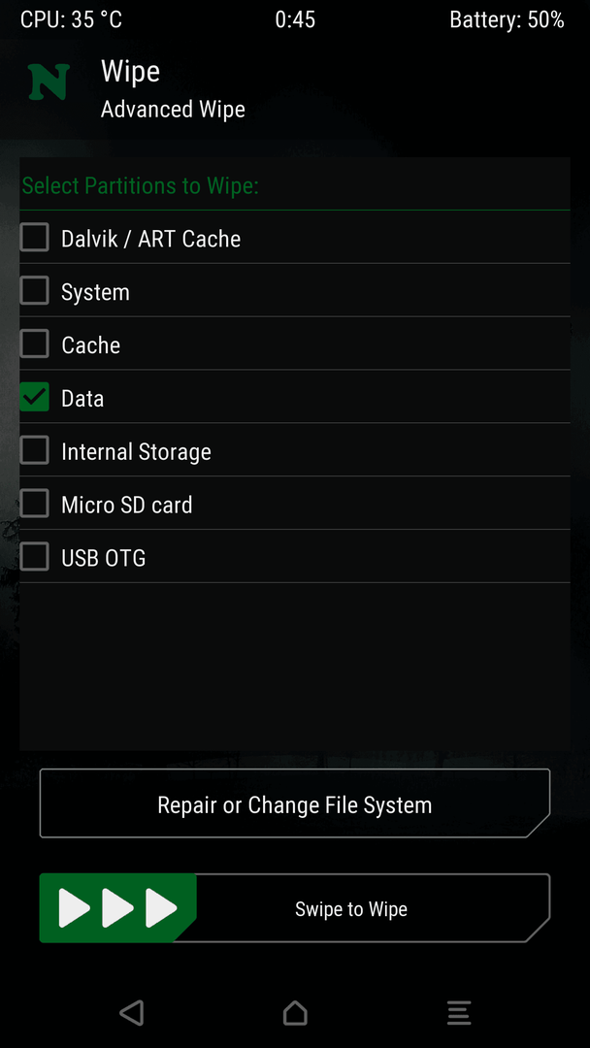
Task: Open the console log menu icon
Action: click(x=458, y=1012)
